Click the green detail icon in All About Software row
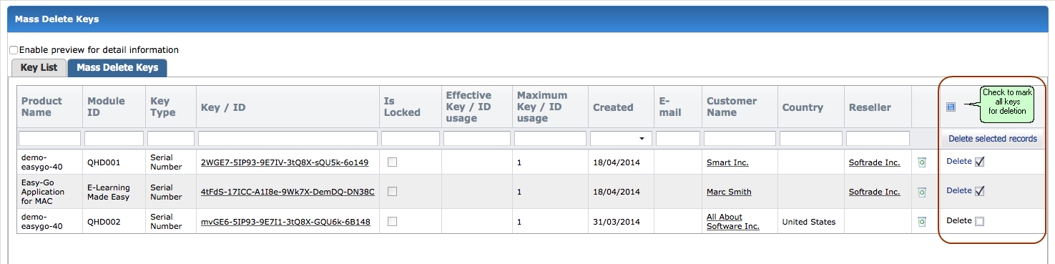This screenshot has height=264, width=1055. point(922,222)
